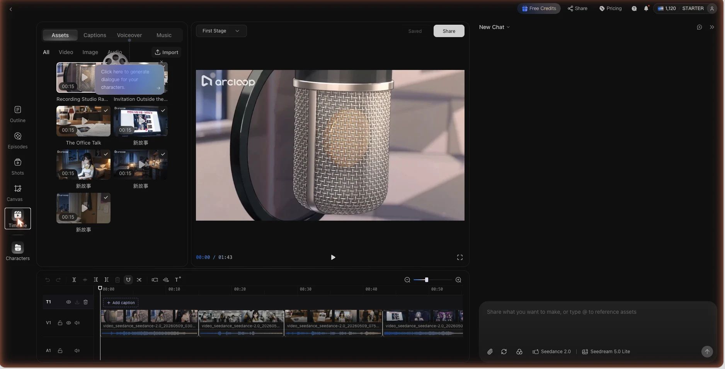
Task: Filter assets by Video
Action: 66,52
